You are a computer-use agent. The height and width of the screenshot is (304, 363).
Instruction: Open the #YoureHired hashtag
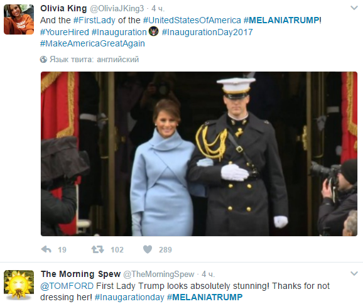pos(65,32)
